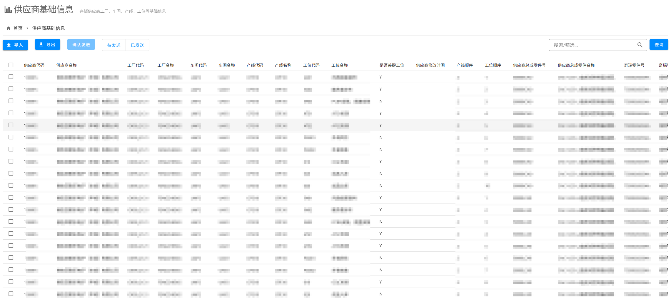The image size is (671, 302).
Task: Click the search magnifier icon
Action: [x=640, y=45]
